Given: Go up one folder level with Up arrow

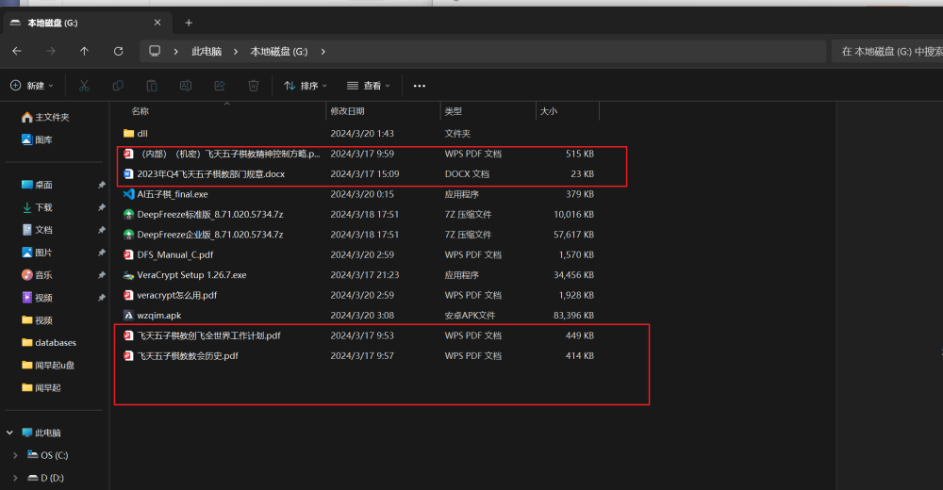Looking at the screenshot, I should click(84, 52).
